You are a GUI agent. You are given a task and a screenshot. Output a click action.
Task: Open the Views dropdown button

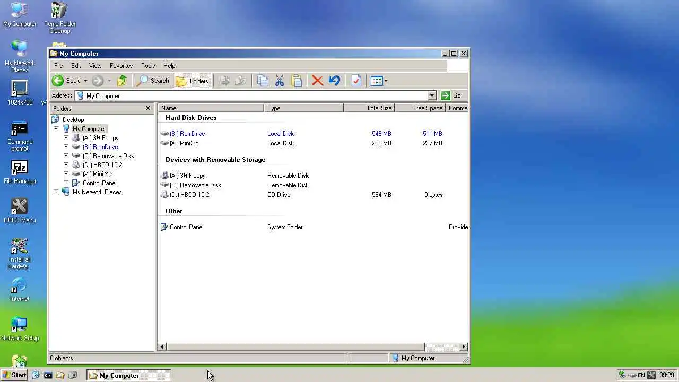pos(379,81)
